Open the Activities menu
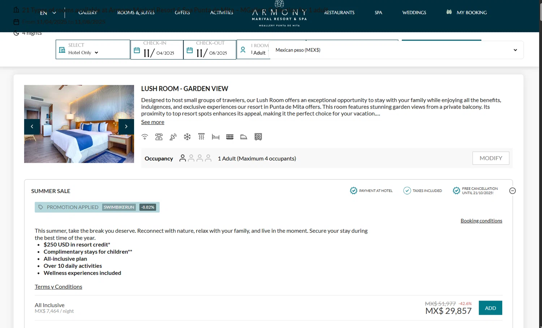 [221, 13]
